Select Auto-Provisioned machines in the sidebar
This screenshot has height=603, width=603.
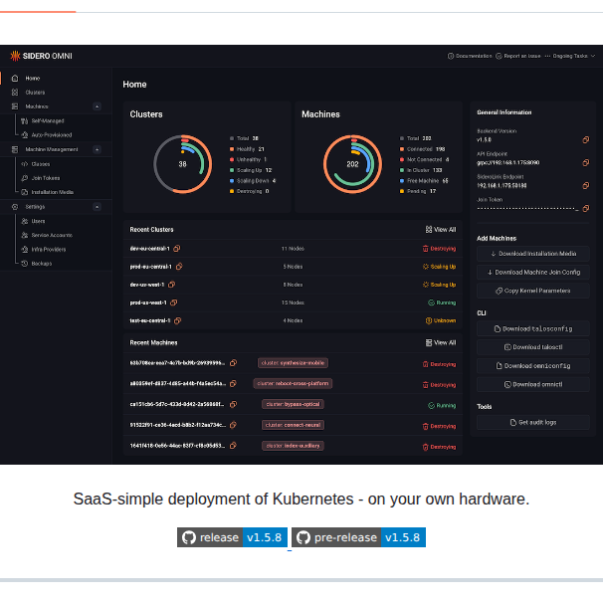click(x=52, y=135)
